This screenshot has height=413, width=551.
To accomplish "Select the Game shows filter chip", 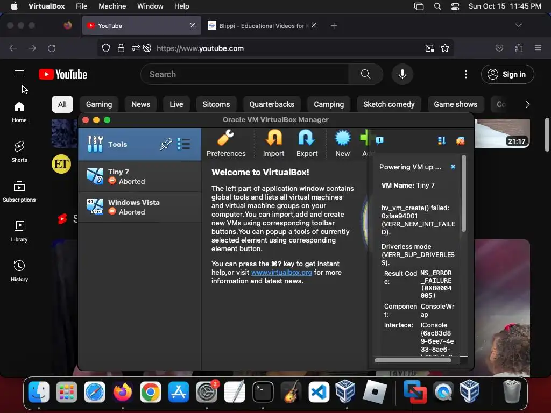I will coord(455,104).
